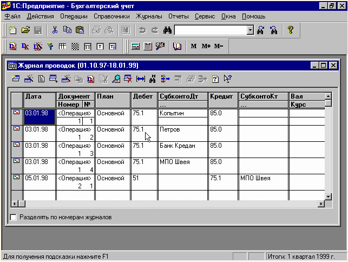Expand the search combo box dropdown arrow
Screen dimensions: 348x262
[250, 30]
